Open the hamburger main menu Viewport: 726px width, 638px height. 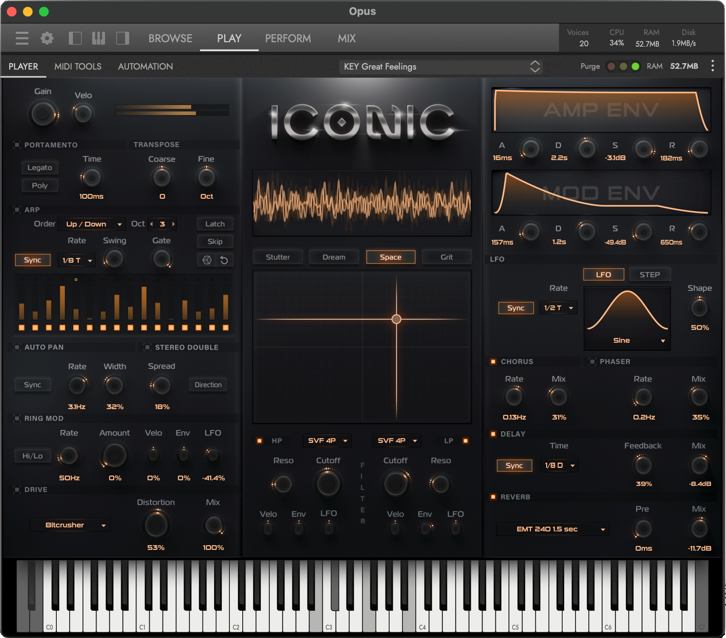coord(22,38)
